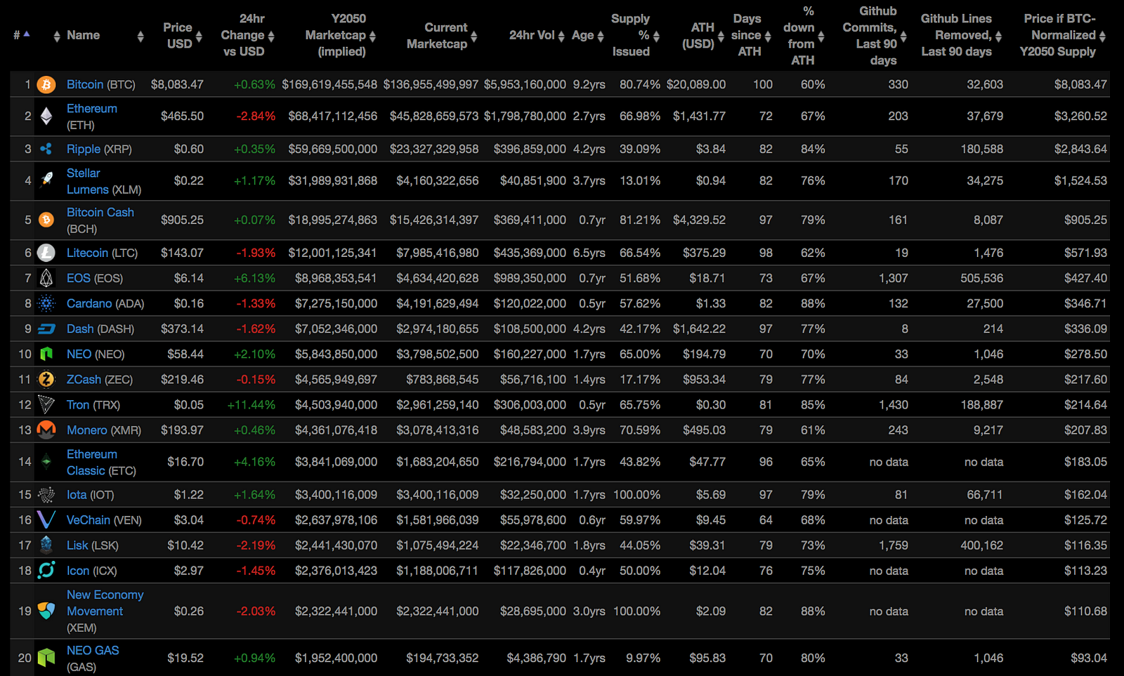Open the Ripple coin link
The height and width of the screenshot is (676, 1124).
[84, 149]
